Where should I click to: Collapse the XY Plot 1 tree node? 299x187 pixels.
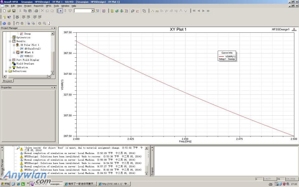[x=14, y=52]
